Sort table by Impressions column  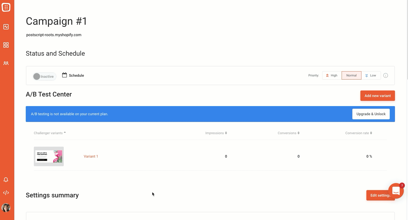(x=216, y=133)
